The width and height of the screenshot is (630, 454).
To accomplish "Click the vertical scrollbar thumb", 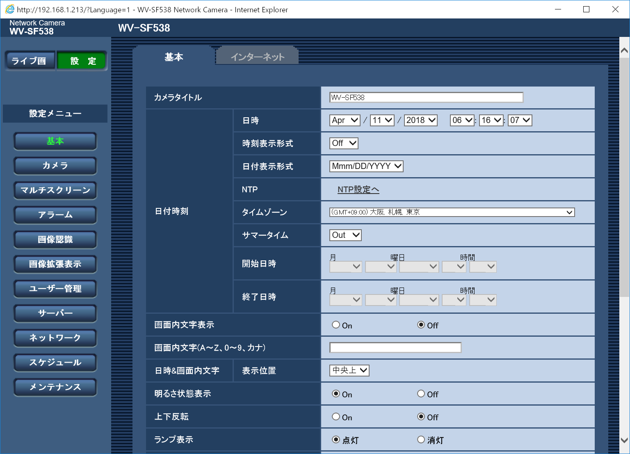I will [x=624, y=177].
